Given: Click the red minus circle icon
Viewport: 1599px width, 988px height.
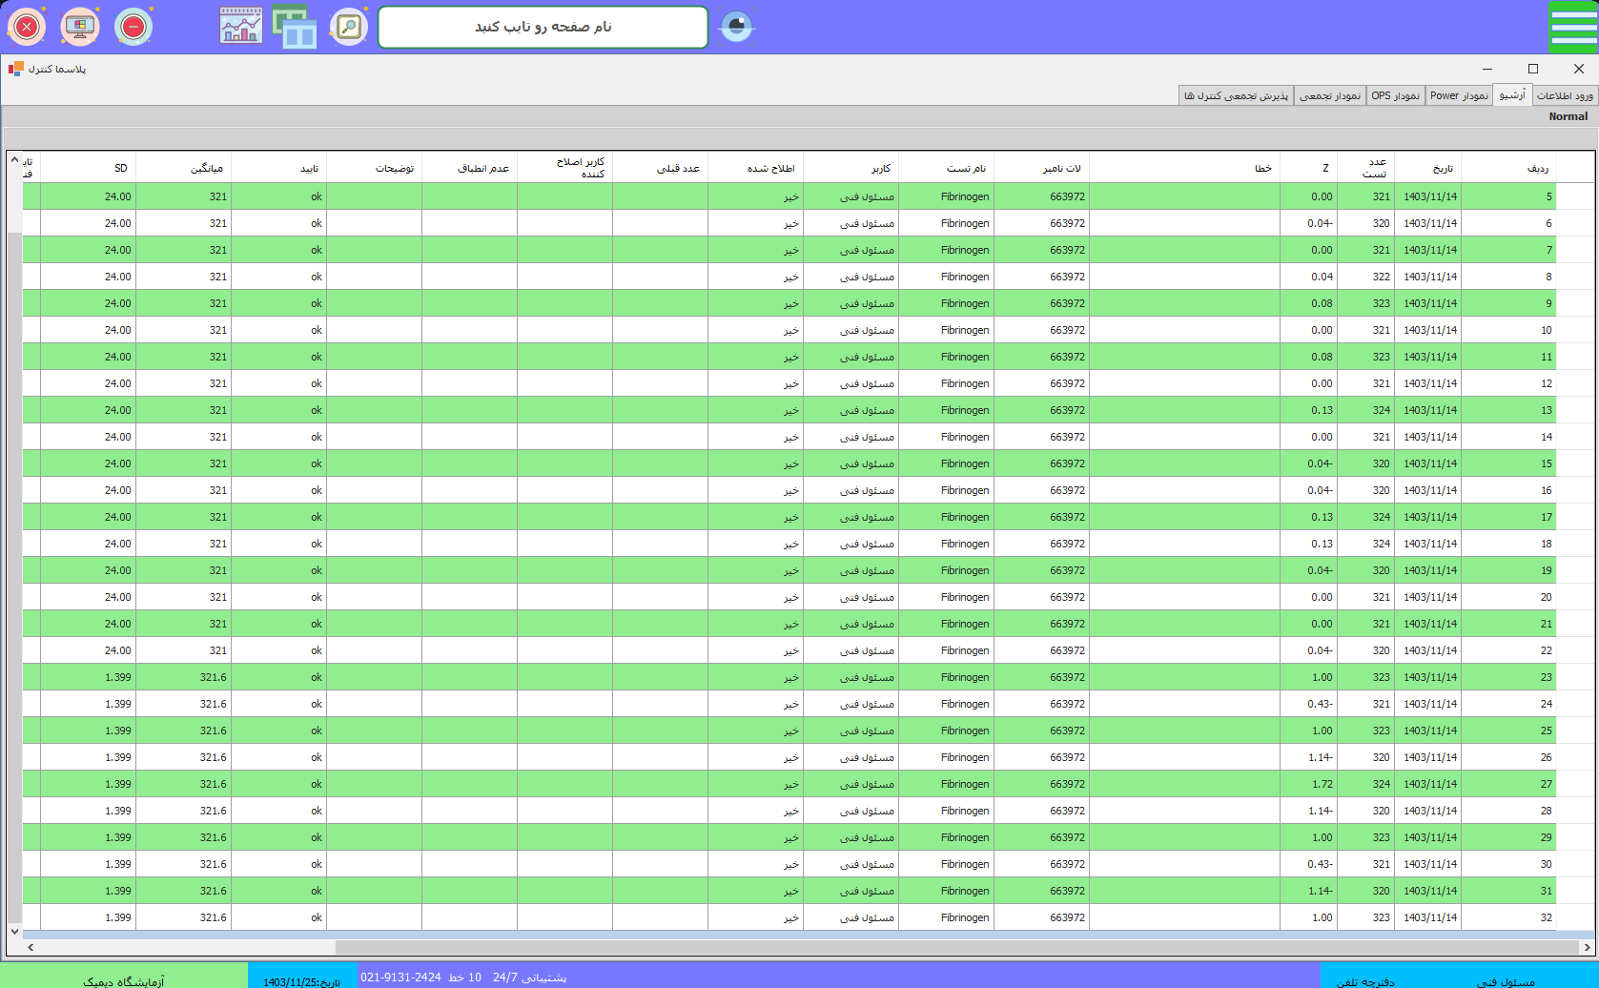Looking at the screenshot, I should pos(133,27).
